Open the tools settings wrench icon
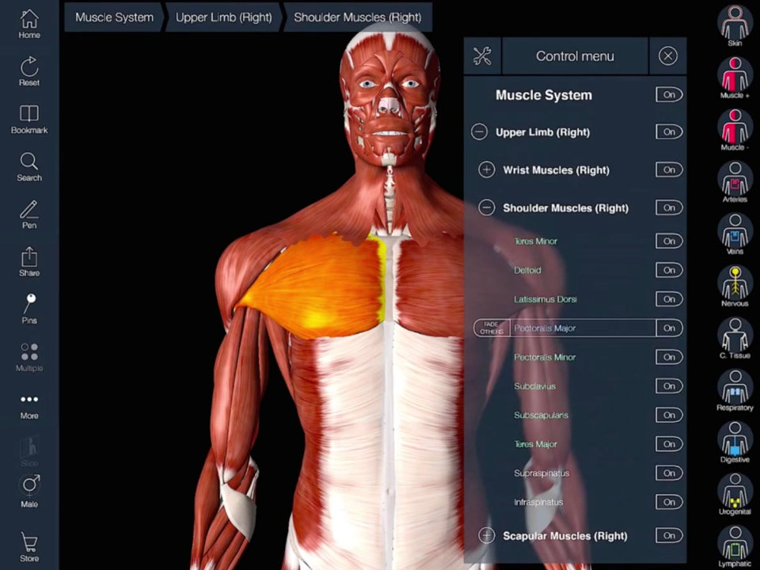 [482, 56]
